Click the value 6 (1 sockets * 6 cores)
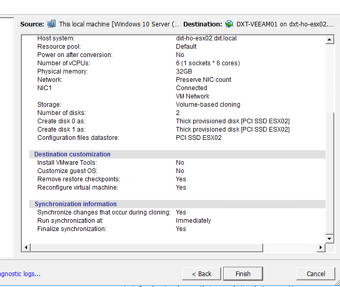The height and width of the screenshot is (287, 340). [208, 63]
